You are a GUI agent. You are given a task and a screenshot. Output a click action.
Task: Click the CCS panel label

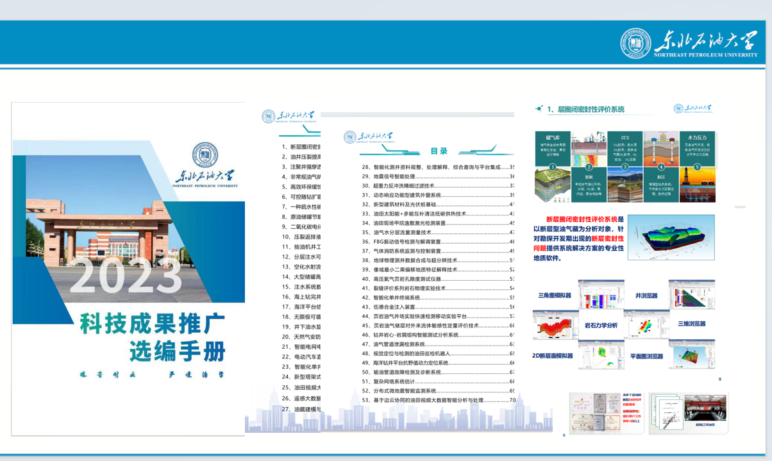(x=625, y=137)
